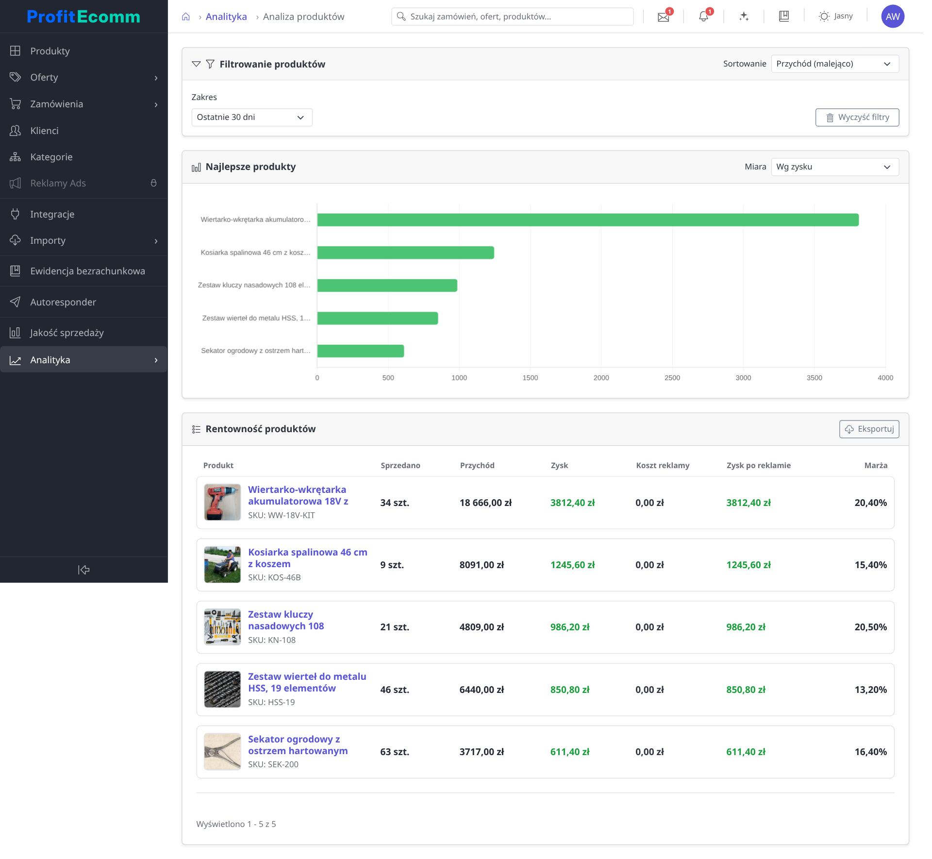The width and height of the screenshot is (932, 859).
Task: Open Kategorie in the sidebar
Action: click(x=83, y=157)
